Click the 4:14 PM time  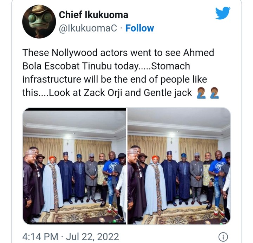click(x=40, y=237)
